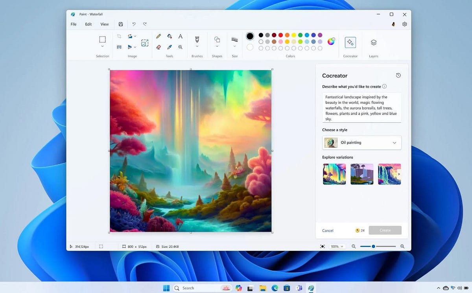The image size is (472, 293).
Task: Open the View menu
Action: coord(104,24)
